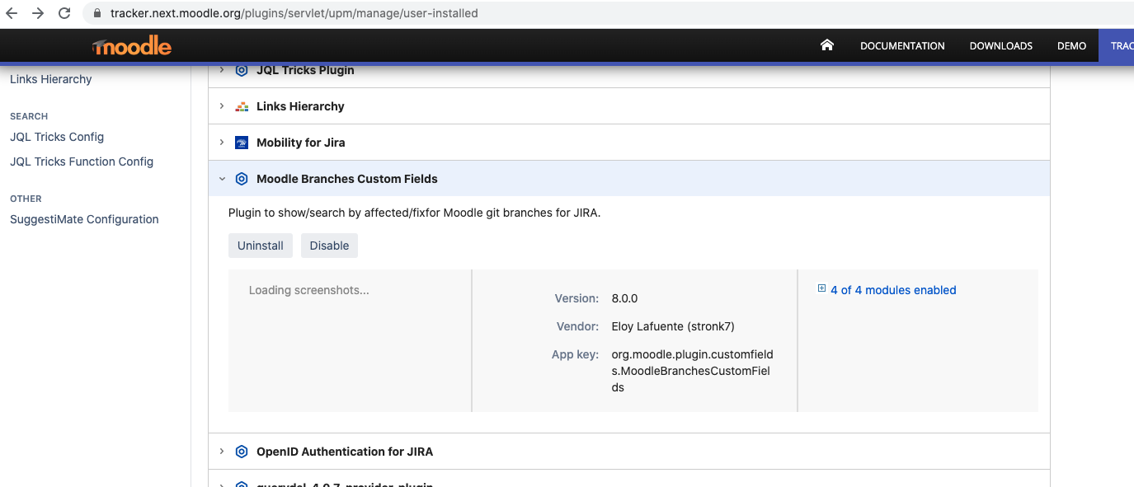Uninstall the Moodle Branches plugin
The image size is (1134, 487).
point(261,246)
